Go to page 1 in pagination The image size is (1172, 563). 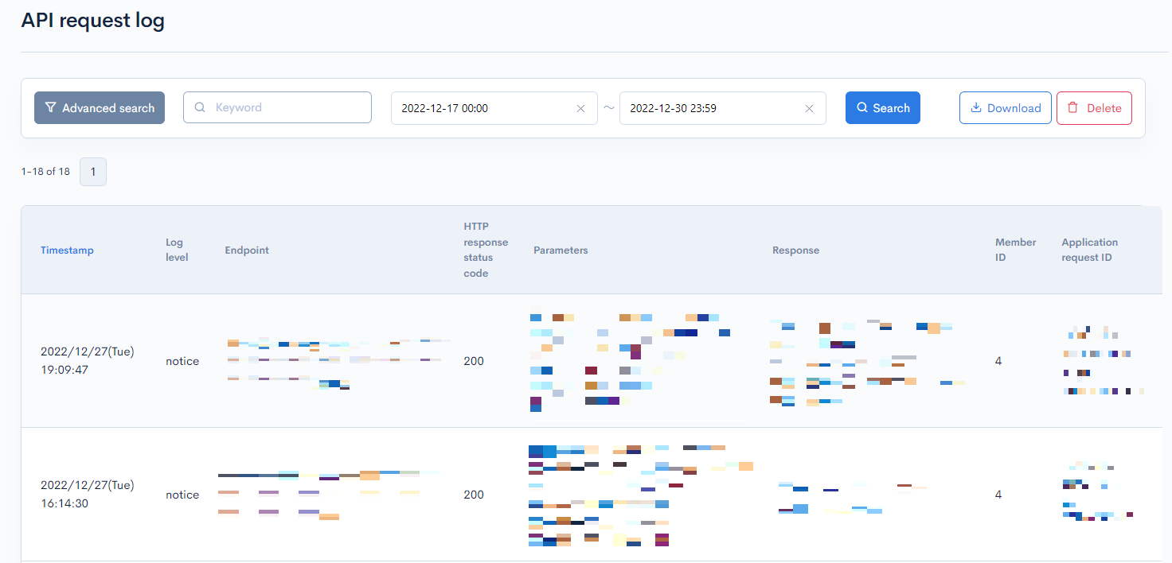(93, 172)
